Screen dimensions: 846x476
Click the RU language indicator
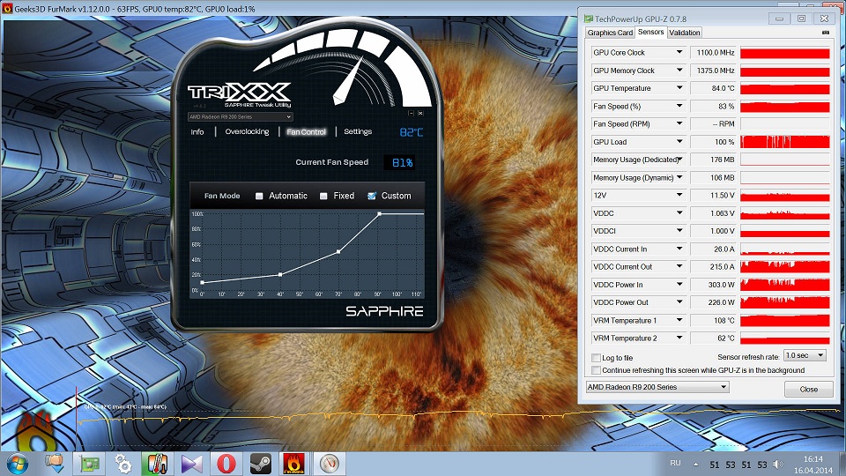coord(676,463)
